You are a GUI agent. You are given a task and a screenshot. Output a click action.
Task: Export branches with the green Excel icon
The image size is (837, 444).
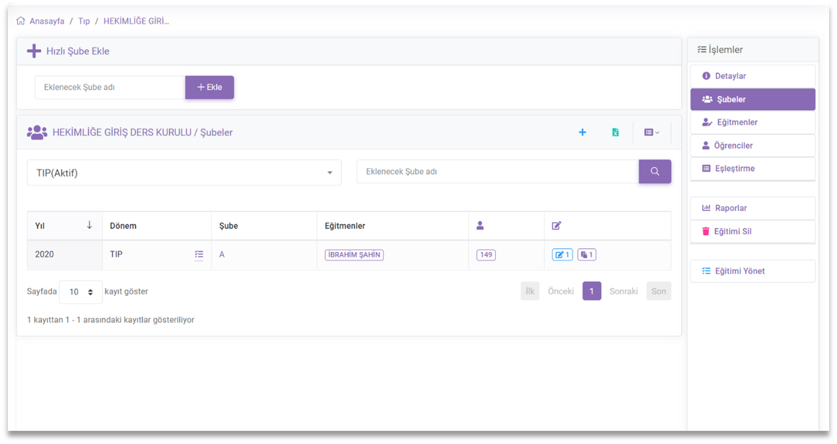pyautogui.click(x=615, y=132)
